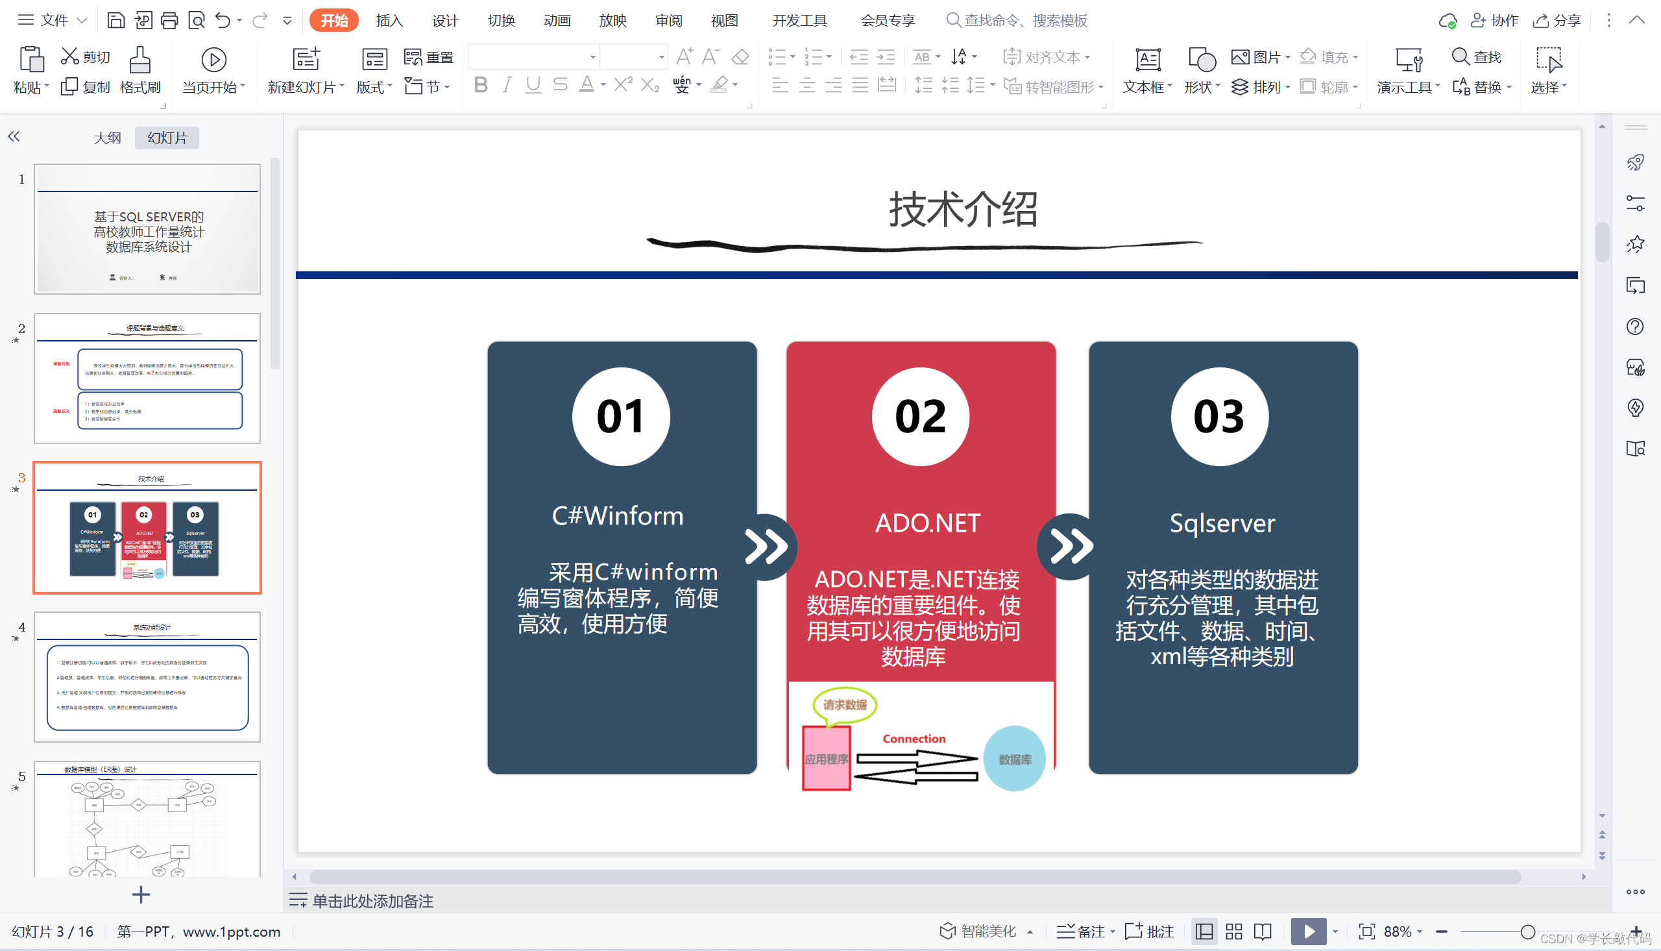Open the 文件 menu dropdown arrow
1661x951 pixels.
pos(82,21)
